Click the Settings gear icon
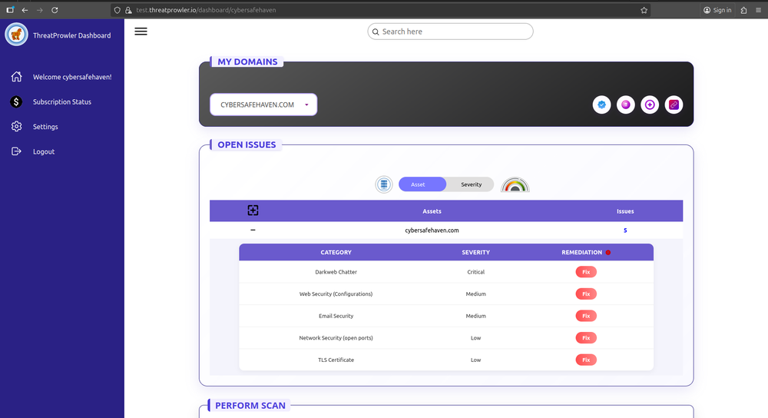 tap(17, 127)
